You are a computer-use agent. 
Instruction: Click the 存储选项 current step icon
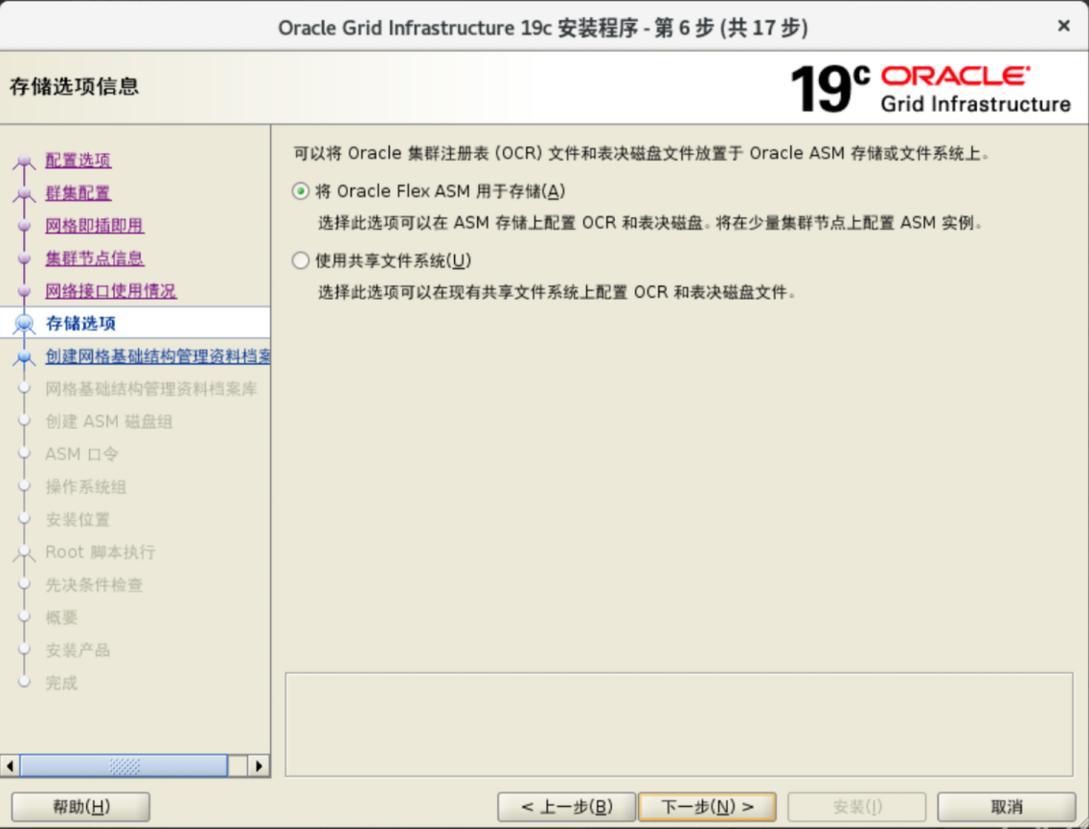pyautogui.click(x=24, y=324)
